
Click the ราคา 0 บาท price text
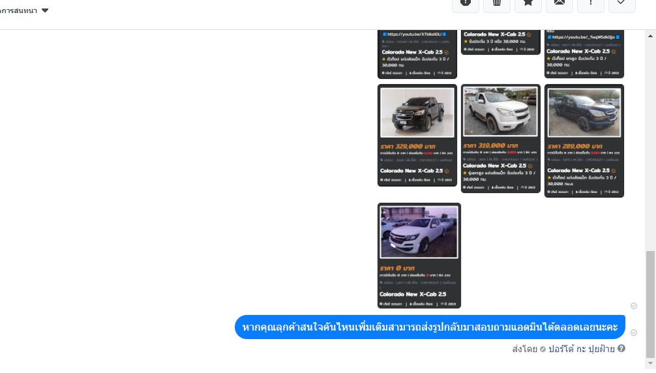point(398,268)
